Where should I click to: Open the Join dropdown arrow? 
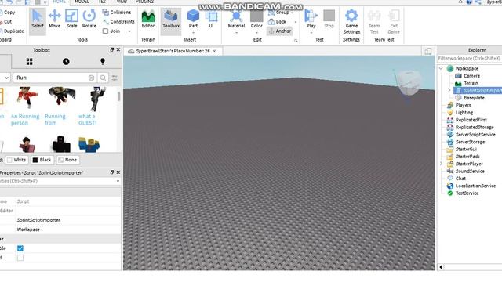tap(129, 31)
